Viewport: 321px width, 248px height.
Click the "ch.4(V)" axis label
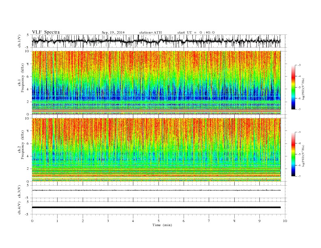point(19,208)
